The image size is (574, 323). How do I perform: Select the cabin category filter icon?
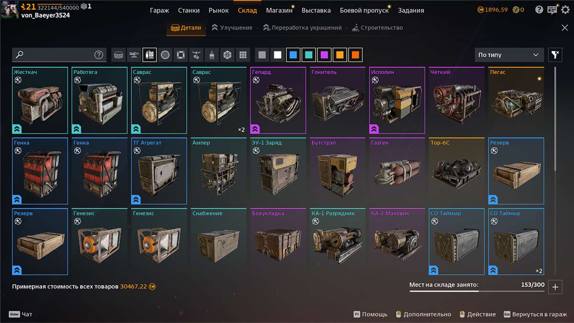click(118, 55)
